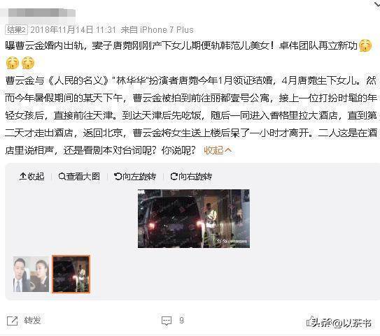Open comments via speech bubble icon

click(x=167, y=321)
